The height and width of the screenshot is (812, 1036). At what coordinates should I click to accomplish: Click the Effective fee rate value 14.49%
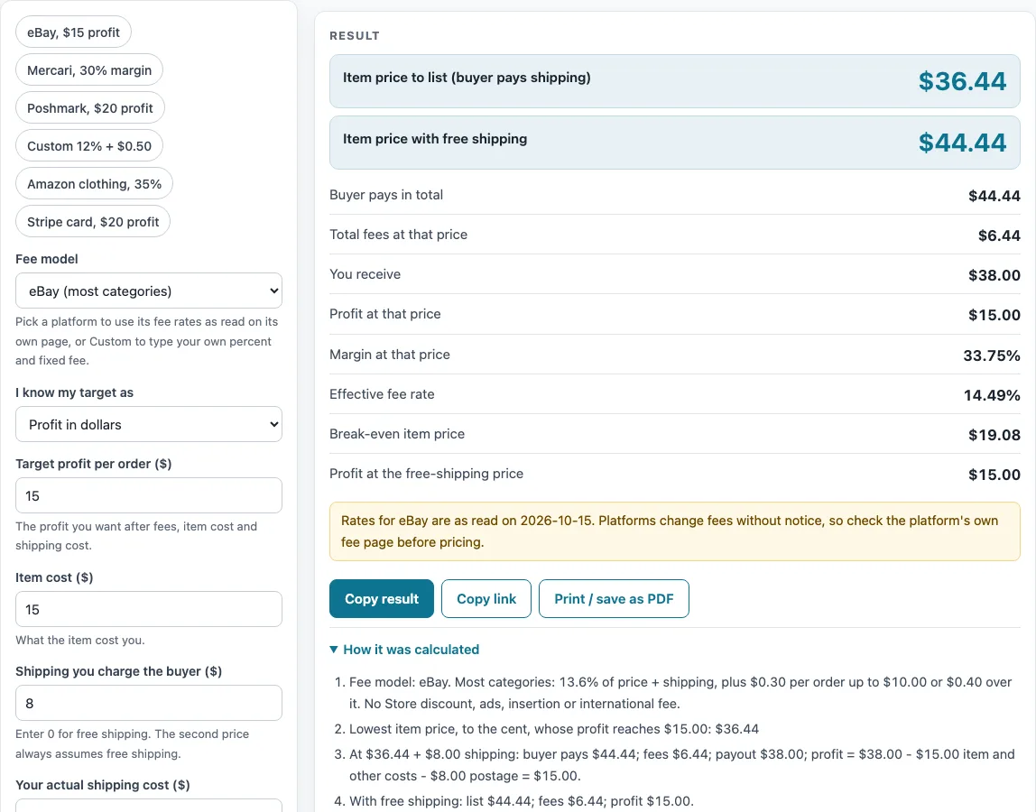pyautogui.click(x=992, y=395)
